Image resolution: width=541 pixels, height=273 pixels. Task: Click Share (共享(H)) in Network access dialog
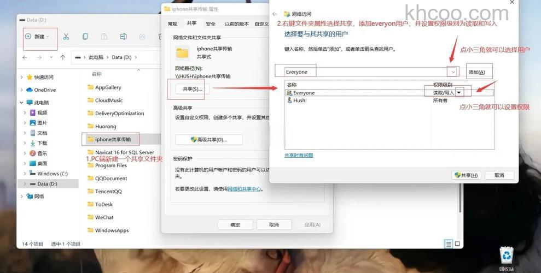(x=466, y=175)
